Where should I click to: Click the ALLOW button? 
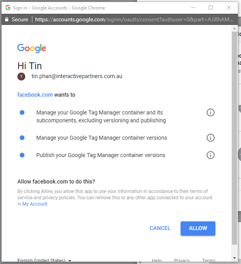[198, 228]
